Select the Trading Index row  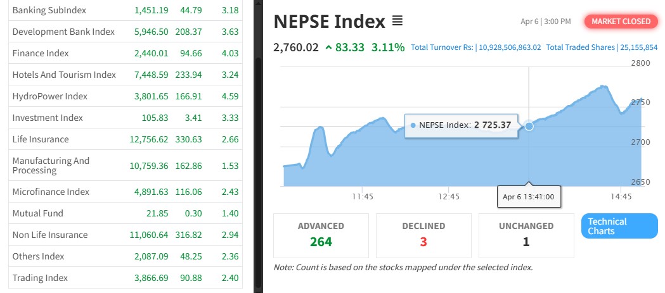pyautogui.click(x=40, y=278)
